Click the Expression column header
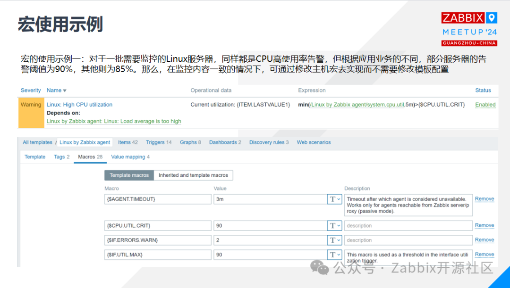This screenshot has width=510, height=288. click(312, 90)
